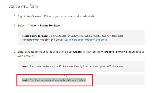Click list number 2

pyautogui.click(x=15, y=26)
